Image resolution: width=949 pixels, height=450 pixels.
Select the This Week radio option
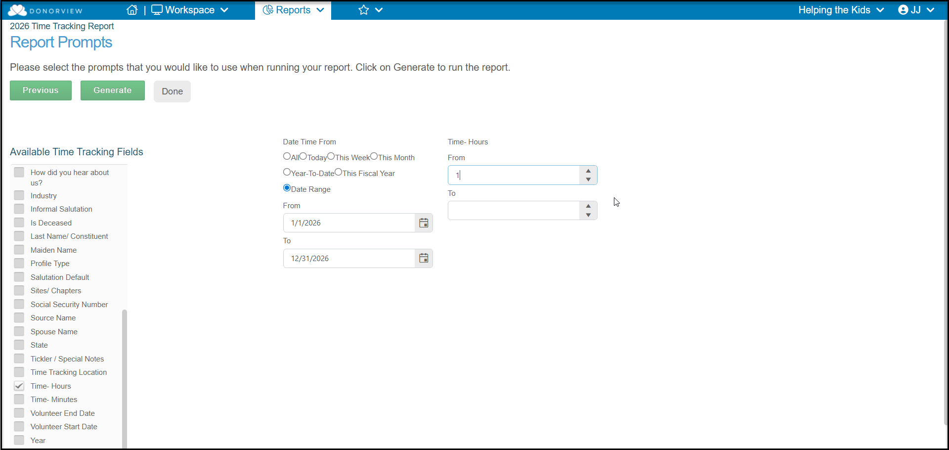coord(331,156)
